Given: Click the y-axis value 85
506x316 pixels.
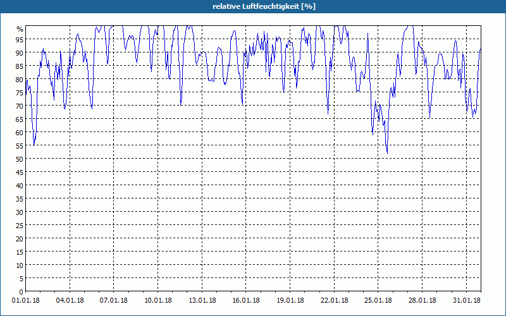Looking at the screenshot, I should (20, 66).
